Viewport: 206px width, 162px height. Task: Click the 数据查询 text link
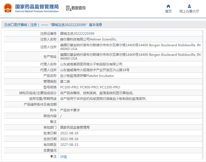coord(78,8)
